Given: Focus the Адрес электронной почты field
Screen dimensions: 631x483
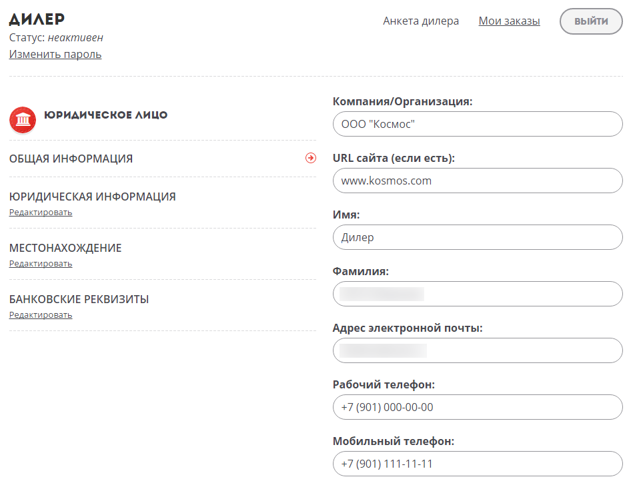Looking at the screenshot, I should tap(478, 351).
